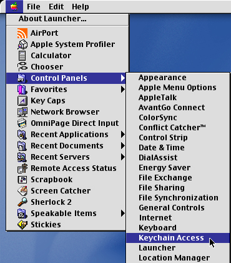Expand the Recent Servers submenu arrow
The width and height of the screenshot is (231, 263).
(x=123, y=157)
